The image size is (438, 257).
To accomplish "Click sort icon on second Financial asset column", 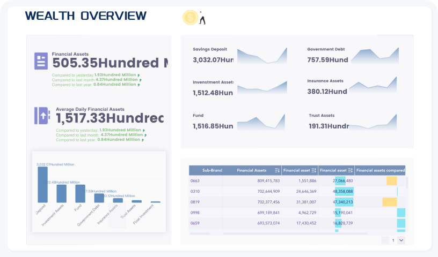I will (313, 170).
